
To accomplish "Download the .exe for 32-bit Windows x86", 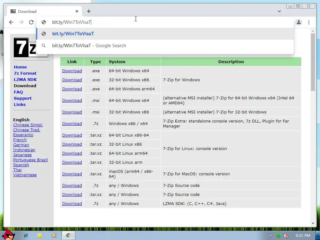I will click(x=72, y=80).
